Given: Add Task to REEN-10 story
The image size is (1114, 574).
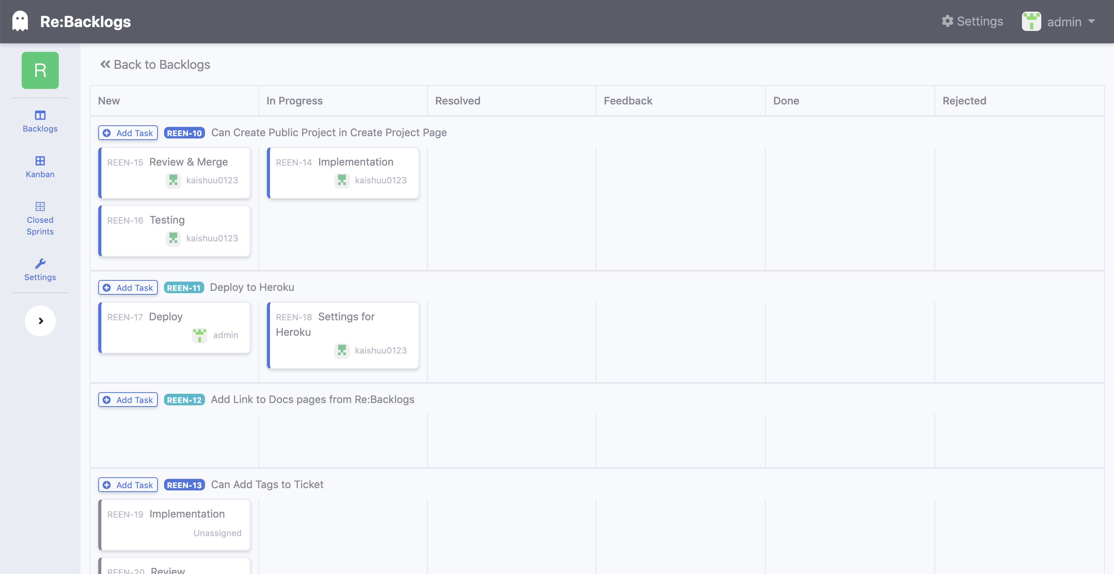Looking at the screenshot, I should coord(128,133).
